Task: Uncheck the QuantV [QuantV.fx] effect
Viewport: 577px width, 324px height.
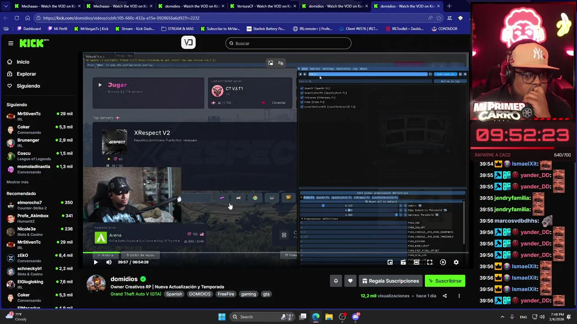Action: click(302, 88)
